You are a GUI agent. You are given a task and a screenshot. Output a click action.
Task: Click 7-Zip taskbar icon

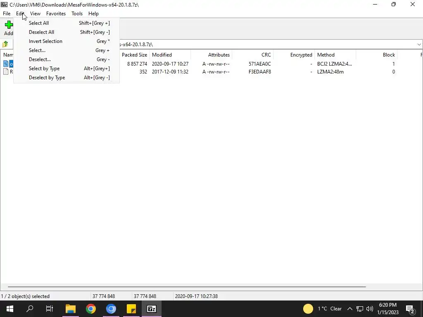point(152,309)
